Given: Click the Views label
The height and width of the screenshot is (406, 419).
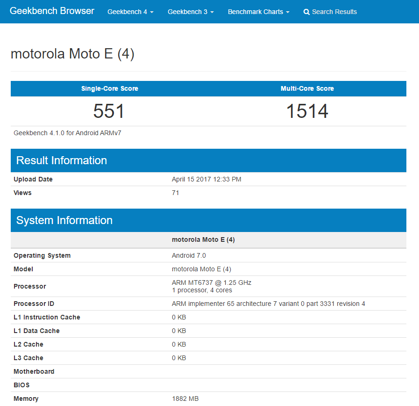Looking at the screenshot, I should pyautogui.click(x=22, y=193).
